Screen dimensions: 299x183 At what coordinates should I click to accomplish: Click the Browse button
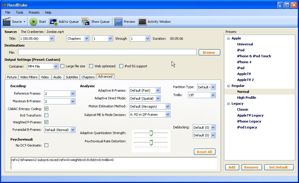pos(209,52)
